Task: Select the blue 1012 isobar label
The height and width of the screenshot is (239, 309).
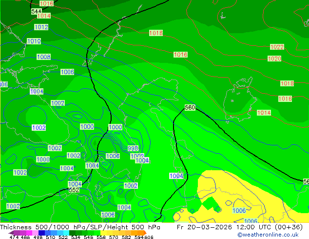Action: 41,27
